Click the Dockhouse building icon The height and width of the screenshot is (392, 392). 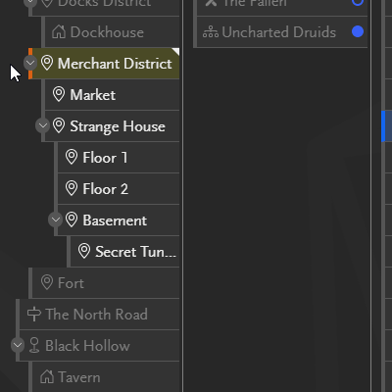click(x=59, y=32)
